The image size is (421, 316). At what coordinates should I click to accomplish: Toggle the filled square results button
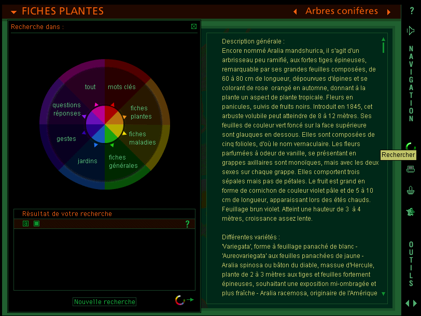point(36,224)
